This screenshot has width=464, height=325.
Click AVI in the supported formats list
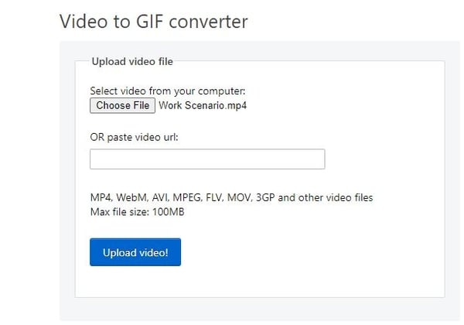tap(160, 198)
